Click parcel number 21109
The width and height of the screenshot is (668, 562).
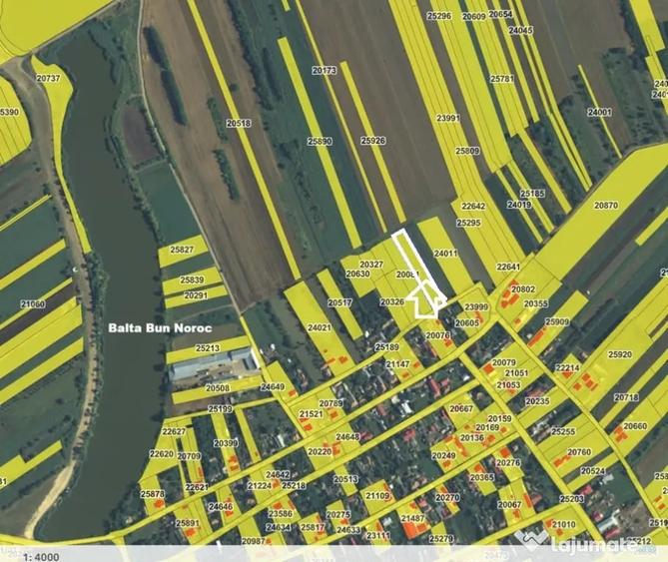coord(377,495)
